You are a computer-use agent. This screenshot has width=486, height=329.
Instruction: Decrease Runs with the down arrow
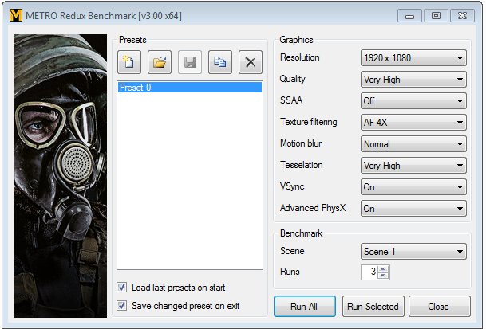[x=383, y=276]
